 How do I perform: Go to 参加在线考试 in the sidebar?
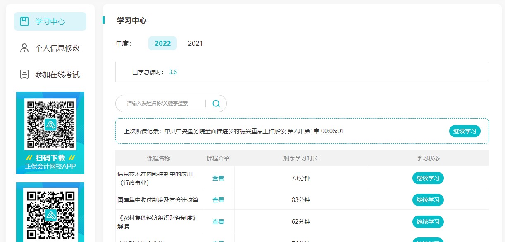[x=56, y=74]
